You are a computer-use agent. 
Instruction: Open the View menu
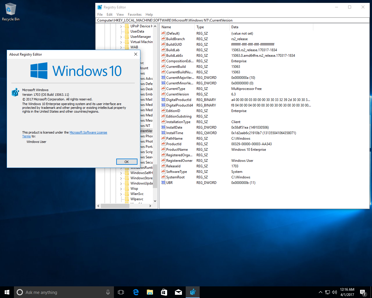[120, 15]
